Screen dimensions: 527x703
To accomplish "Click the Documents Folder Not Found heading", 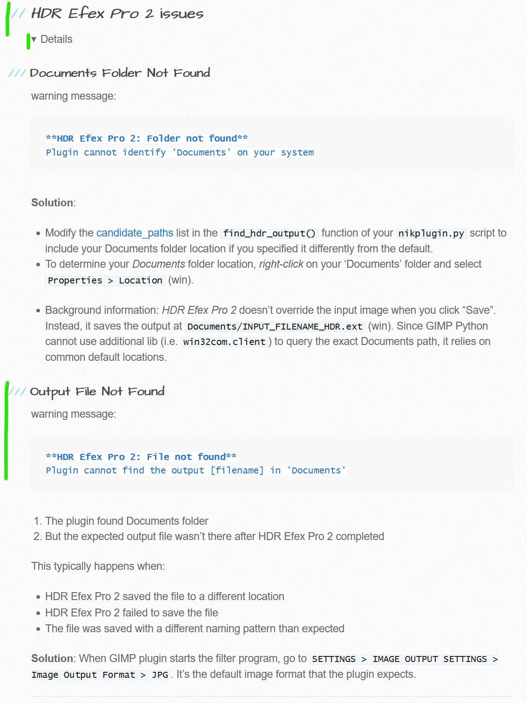I will [x=120, y=73].
